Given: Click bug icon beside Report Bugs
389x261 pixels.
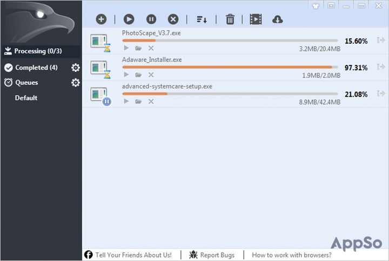Looking at the screenshot, I should [x=193, y=255].
